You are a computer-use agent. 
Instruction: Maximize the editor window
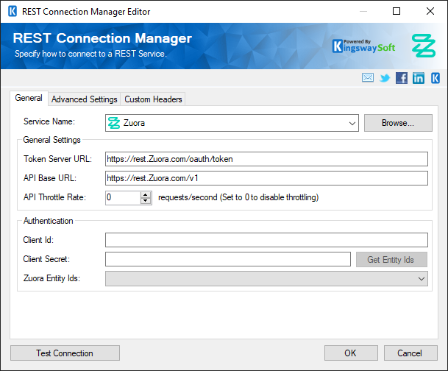[397, 12]
